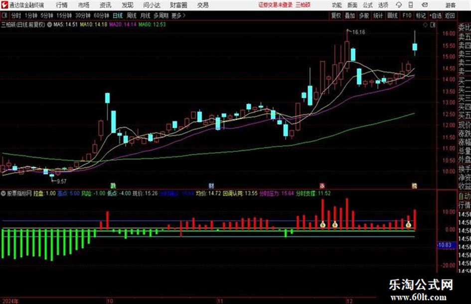Screen dimensions: 471x304
Task: Open the message envelope icon
Action: point(425,5)
